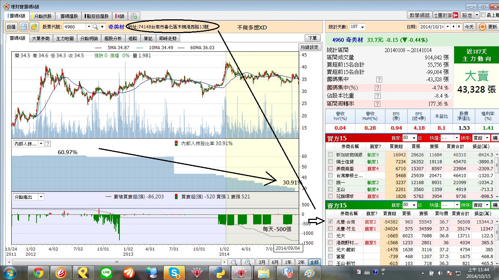Open the new page tab icon
Screen dimensions: 499x280
[134, 16]
